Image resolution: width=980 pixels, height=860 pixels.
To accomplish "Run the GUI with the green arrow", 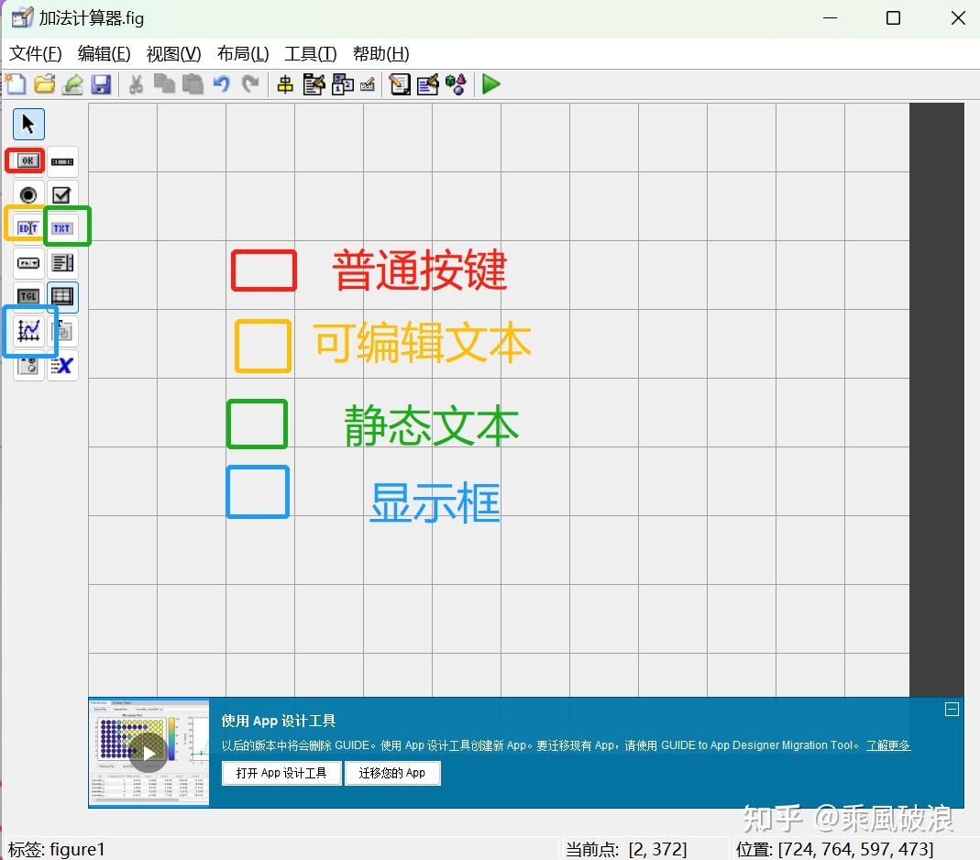I will click(491, 84).
